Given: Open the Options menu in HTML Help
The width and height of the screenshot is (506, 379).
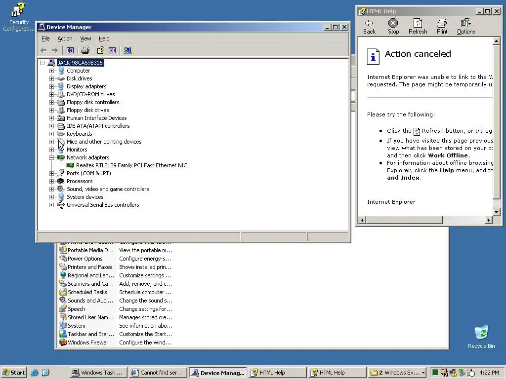Looking at the screenshot, I should tap(465, 27).
